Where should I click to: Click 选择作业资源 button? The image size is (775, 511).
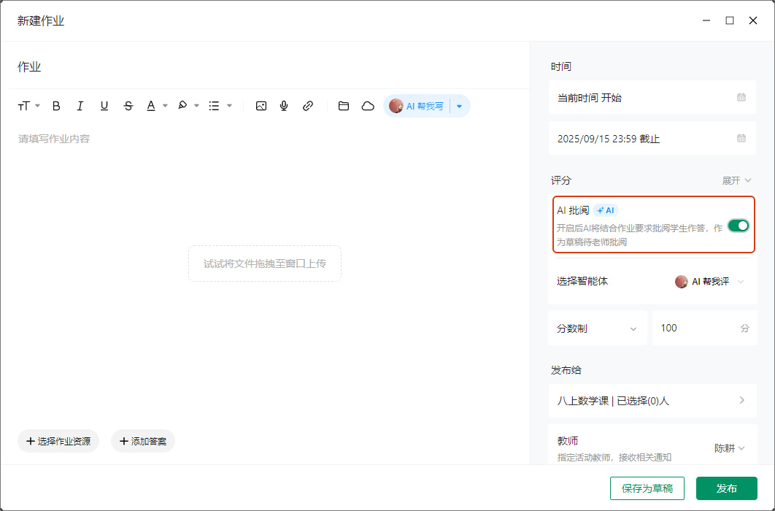[x=58, y=441]
